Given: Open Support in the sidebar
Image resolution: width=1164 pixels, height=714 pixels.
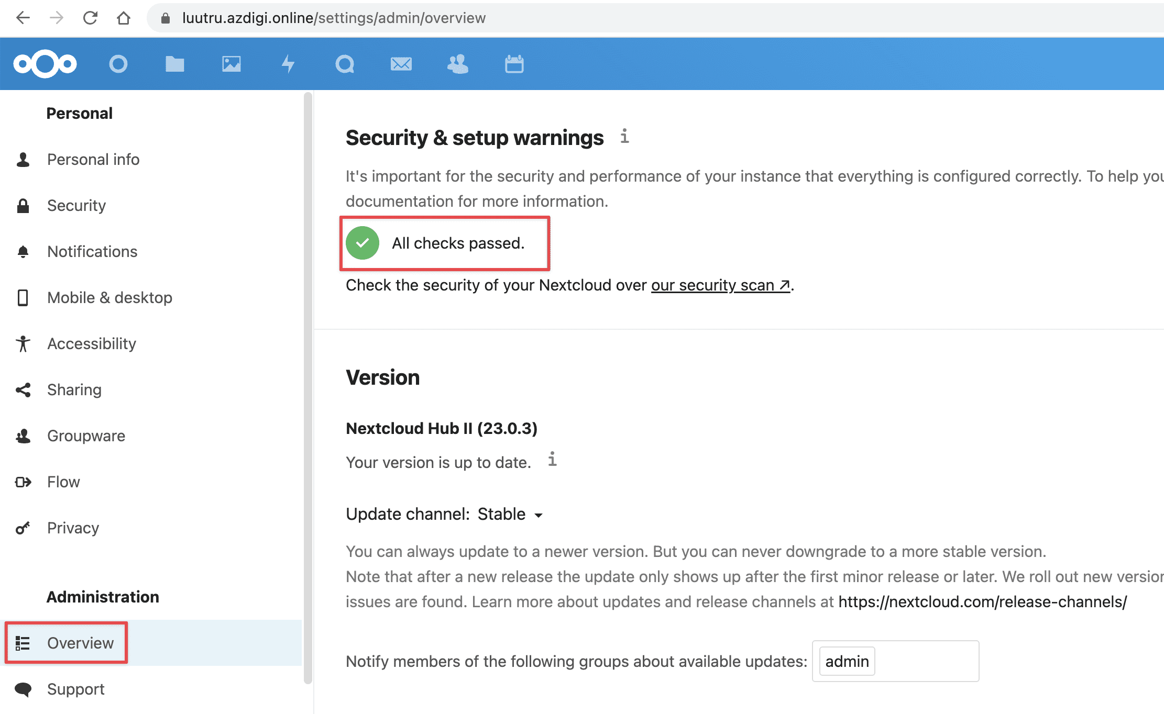Looking at the screenshot, I should 151,689.
